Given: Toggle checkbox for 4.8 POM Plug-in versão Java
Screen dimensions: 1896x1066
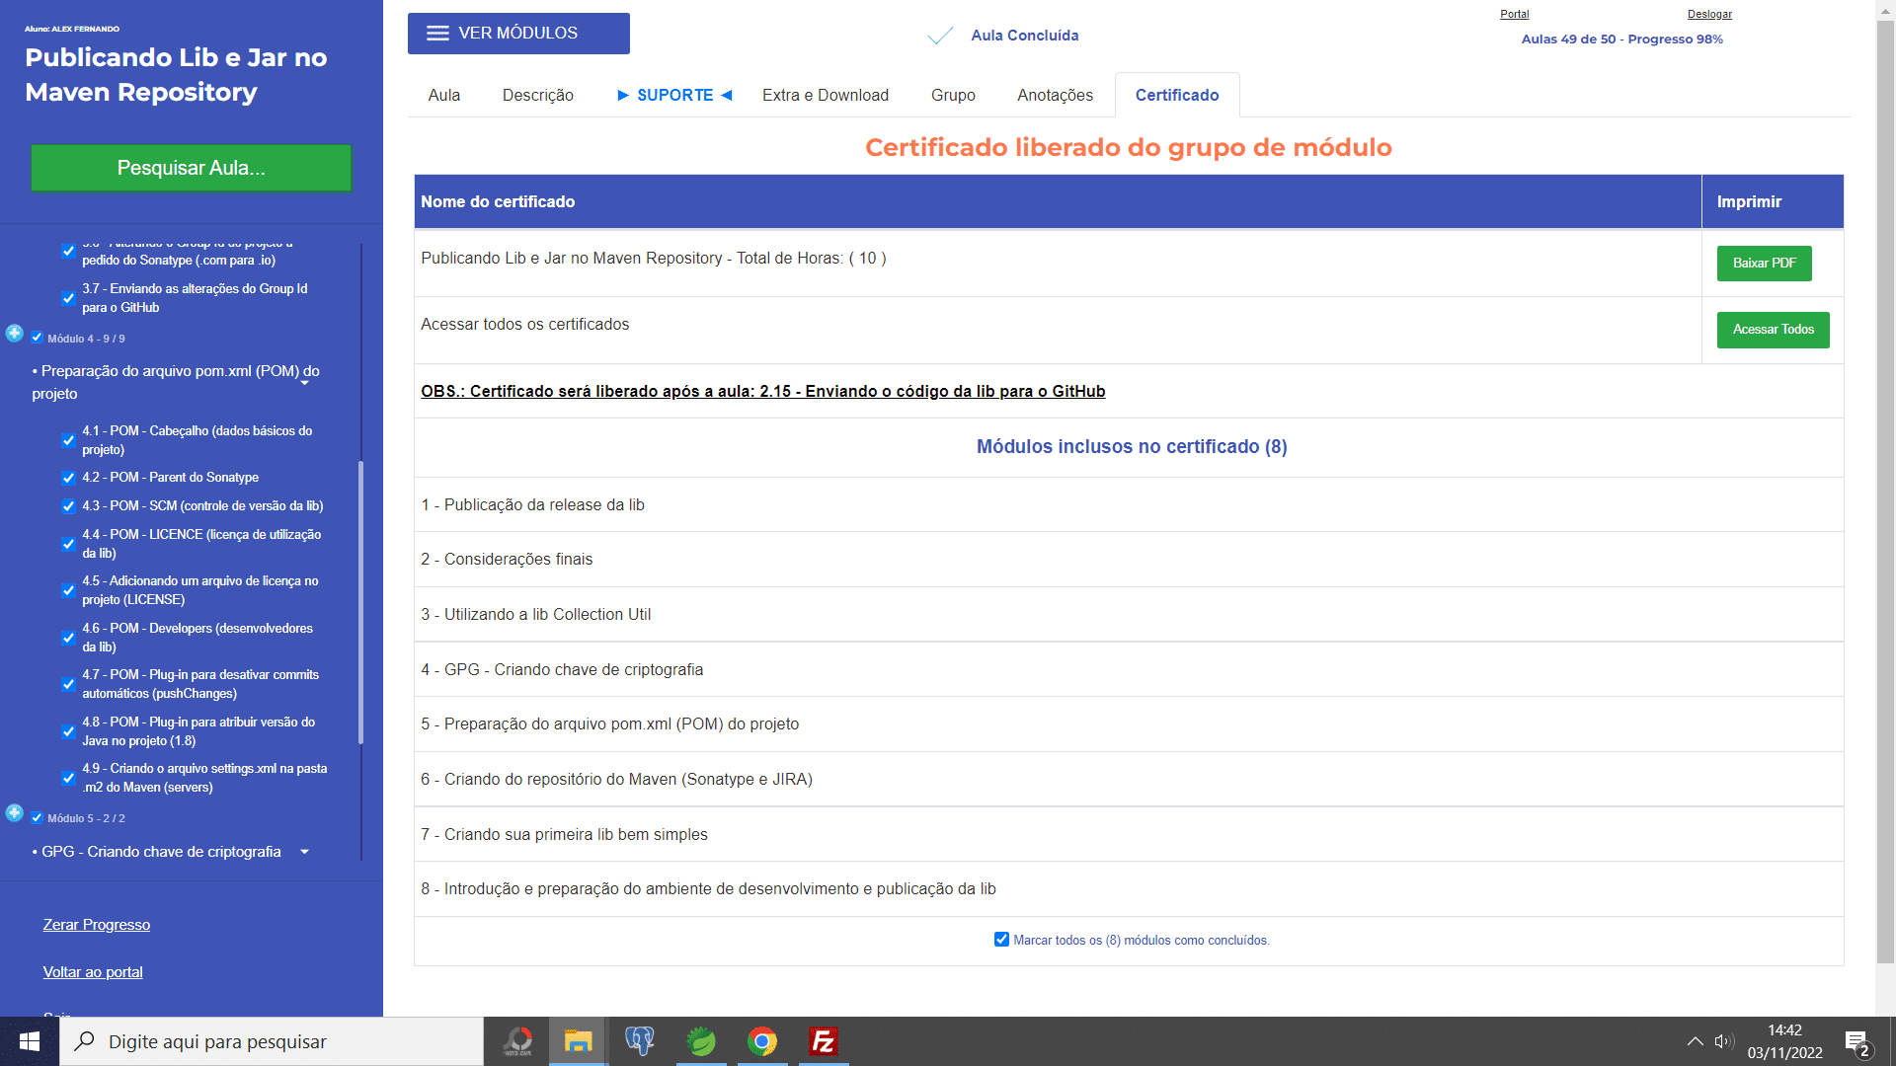Looking at the screenshot, I should click(x=68, y=731).
